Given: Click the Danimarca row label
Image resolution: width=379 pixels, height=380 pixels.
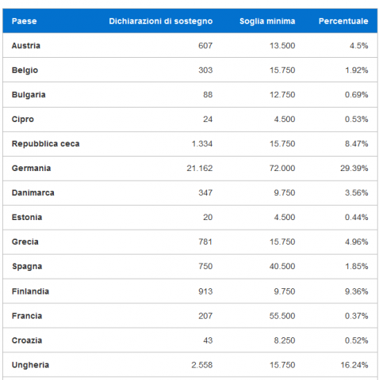Looking at the screenshot, I should tap(33, 192).
